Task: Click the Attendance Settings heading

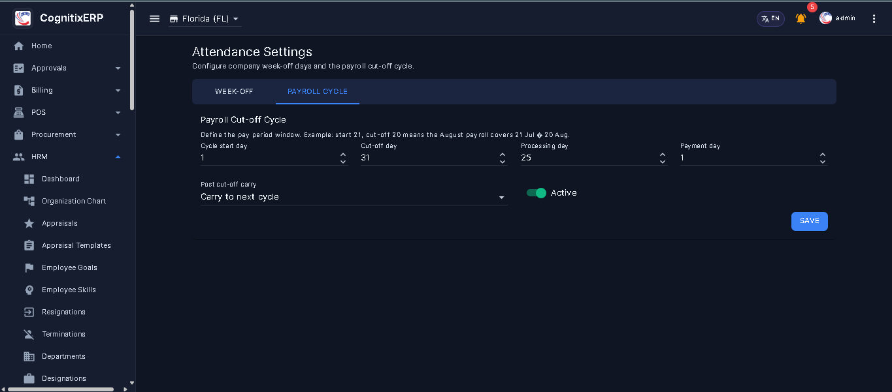Action: pos(252,52)
